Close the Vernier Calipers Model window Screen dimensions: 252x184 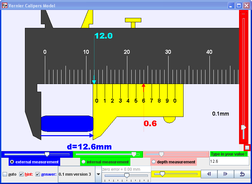246,6
